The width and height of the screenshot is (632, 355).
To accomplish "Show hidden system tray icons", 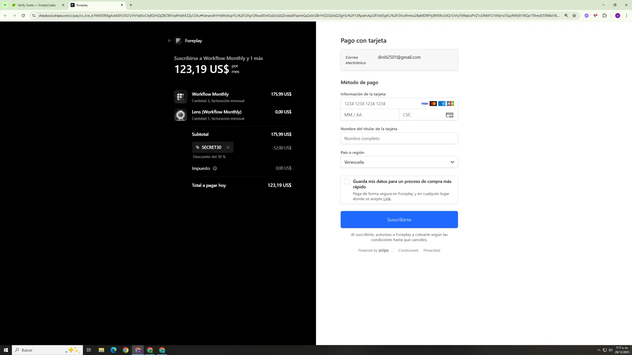I will pos(599,350).
